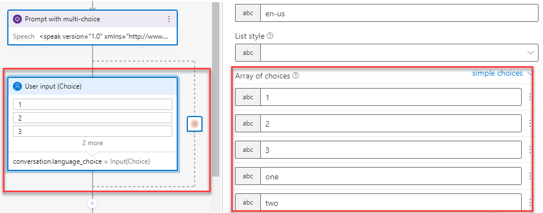Open the simple choices type selector

click(x=502, y=73)
